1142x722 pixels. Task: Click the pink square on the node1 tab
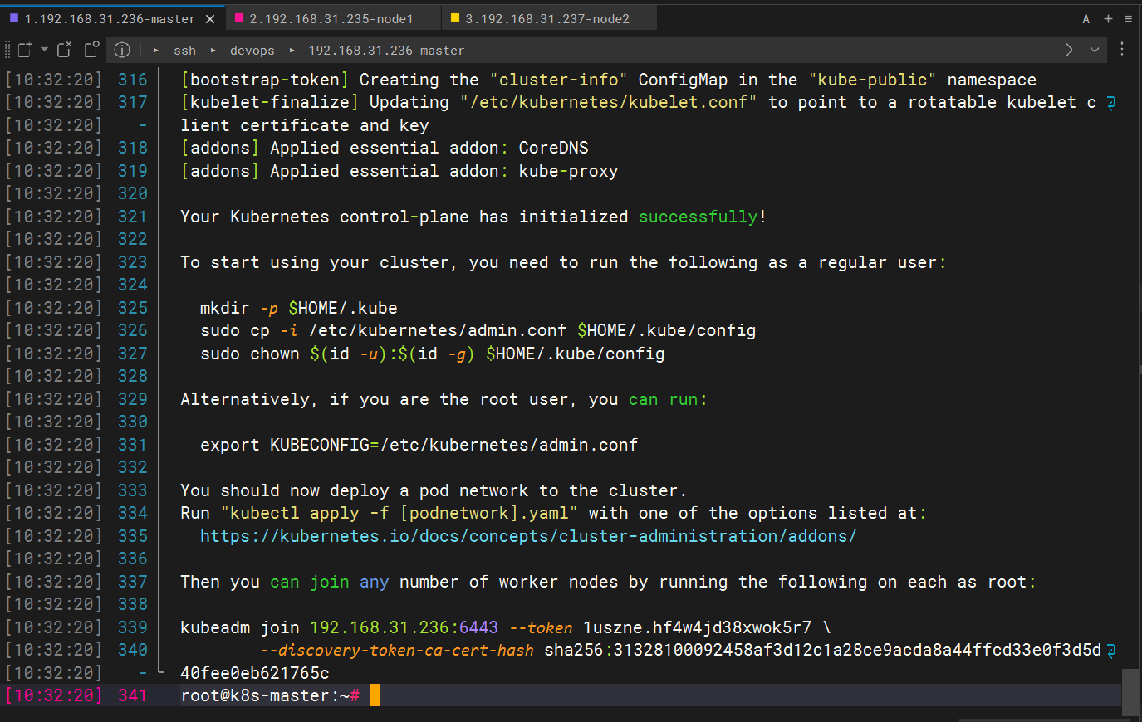(239, 17)
